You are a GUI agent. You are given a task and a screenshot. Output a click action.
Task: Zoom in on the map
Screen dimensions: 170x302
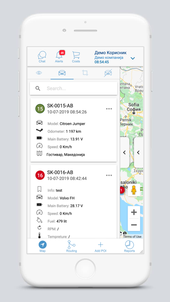tap(134, 212)
